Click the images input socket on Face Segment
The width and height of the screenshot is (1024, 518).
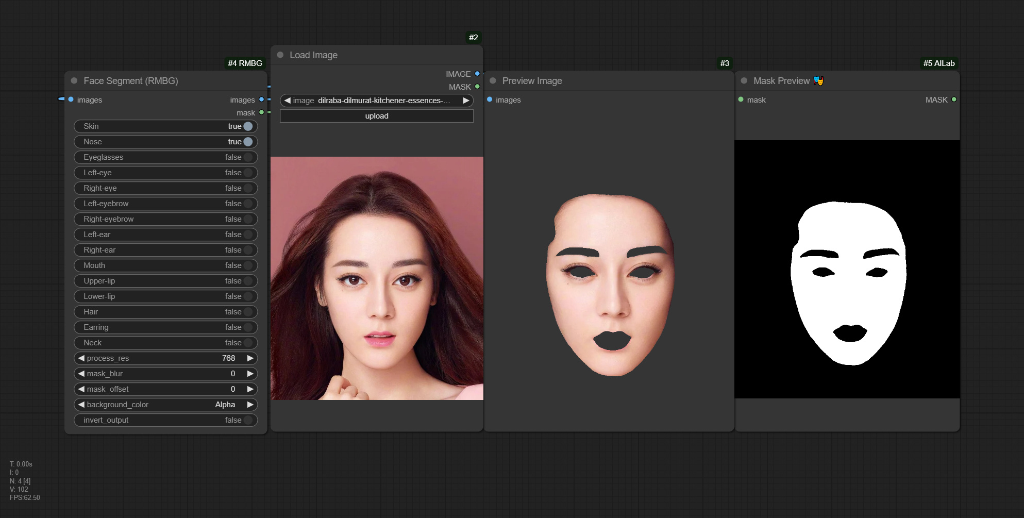71,99
